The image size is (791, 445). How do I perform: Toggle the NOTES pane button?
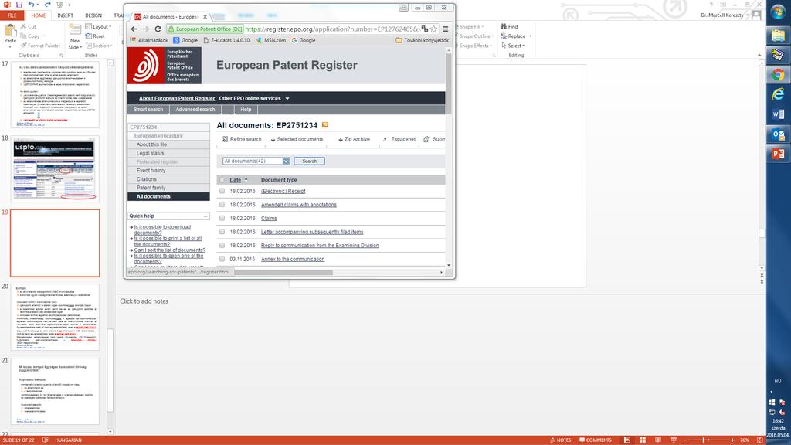point(561,440)
